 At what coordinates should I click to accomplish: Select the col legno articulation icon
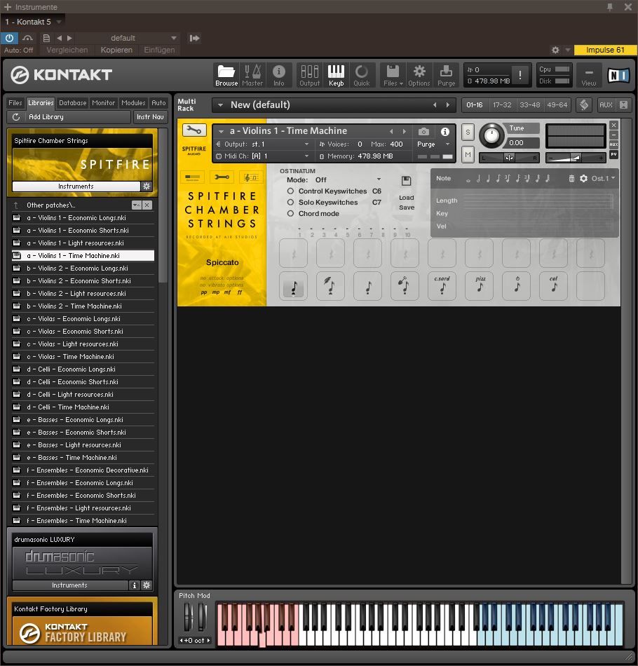pos(553,286)
